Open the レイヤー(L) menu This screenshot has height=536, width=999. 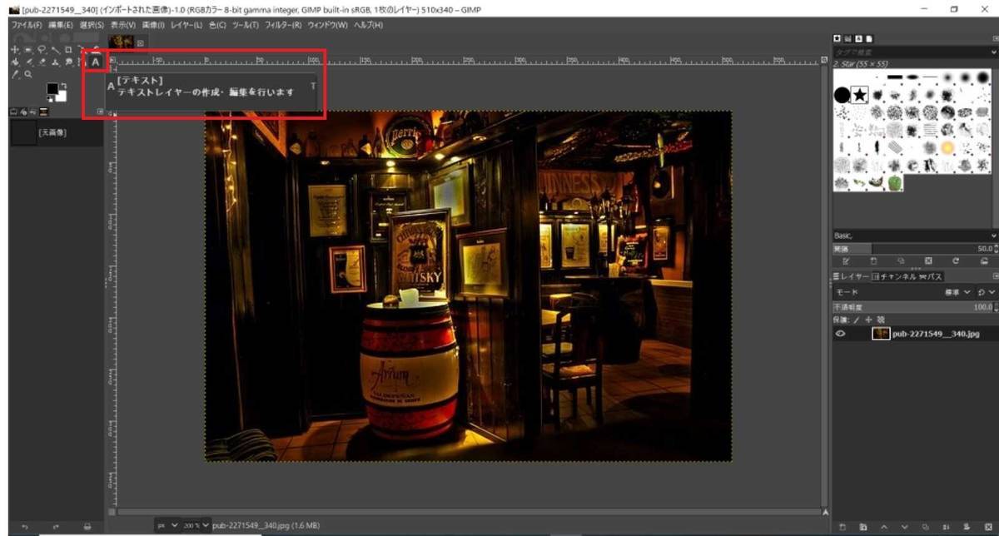[x=186, y=26]
